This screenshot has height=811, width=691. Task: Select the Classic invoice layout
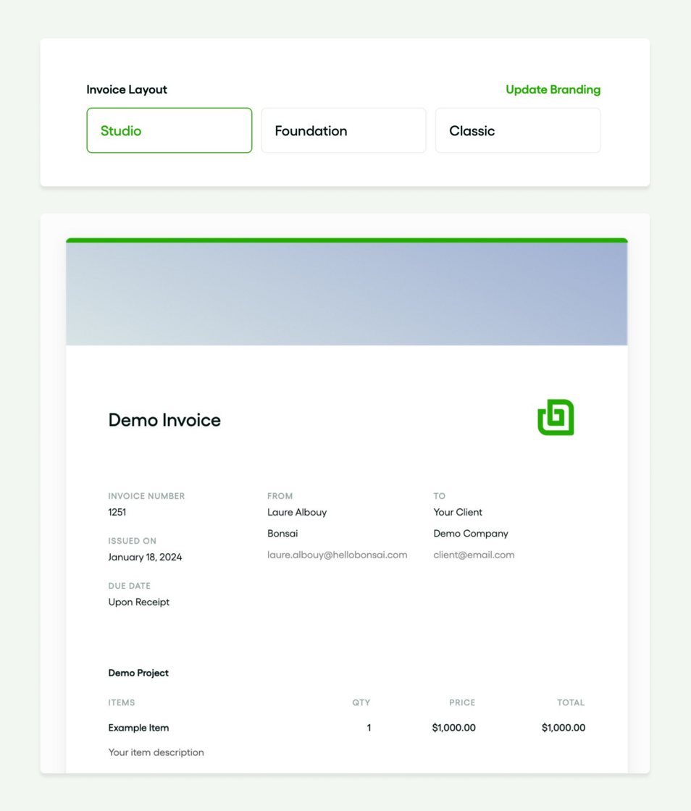[x=518, y=130]
